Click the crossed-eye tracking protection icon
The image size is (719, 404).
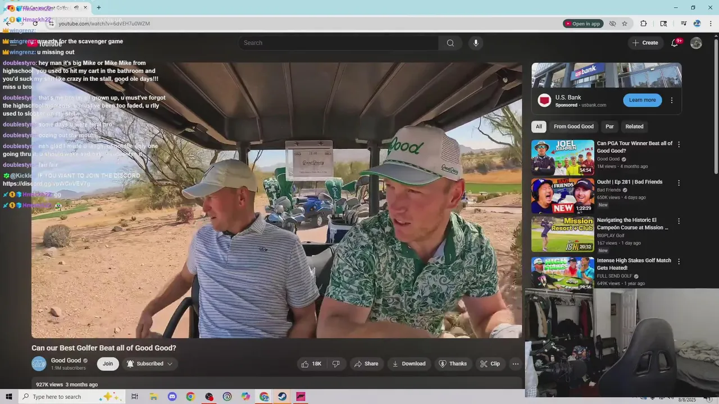pyautogui.click(x=612, y=24)
